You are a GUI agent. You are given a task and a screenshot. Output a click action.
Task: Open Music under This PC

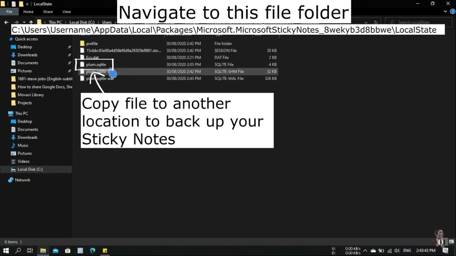(x=23, y=145)
